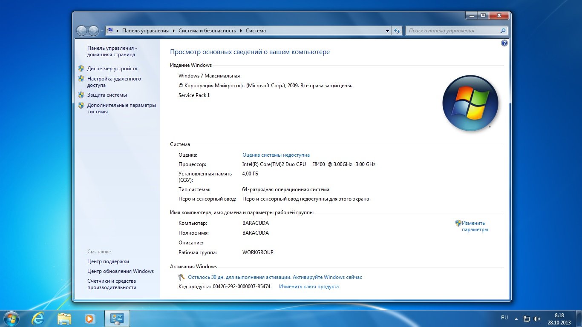Screen dimensions: 582x327
Task: Click '64-разрядная операционная система' text
Action: click(285, 189)
